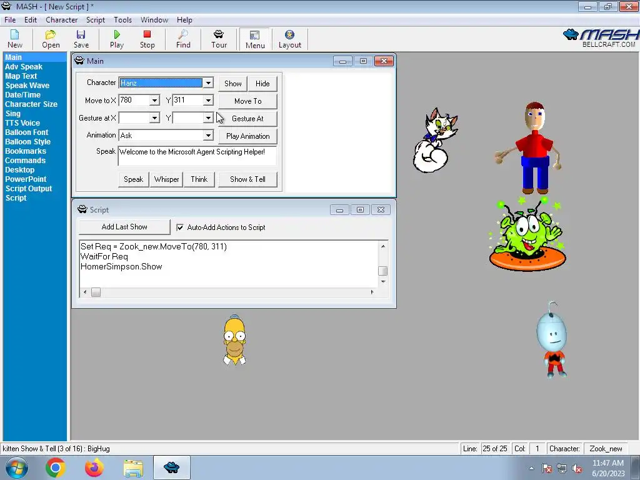Click the network tray icon
The width and height of the screenshot is (640, 480).
[562, 469]
